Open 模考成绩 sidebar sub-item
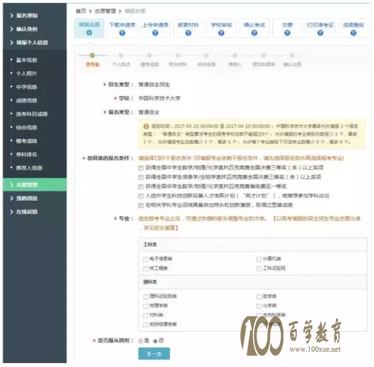 (26, 141)
